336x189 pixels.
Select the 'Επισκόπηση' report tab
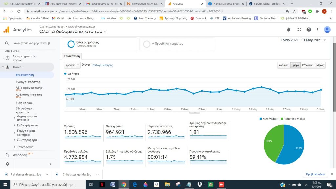72,56
